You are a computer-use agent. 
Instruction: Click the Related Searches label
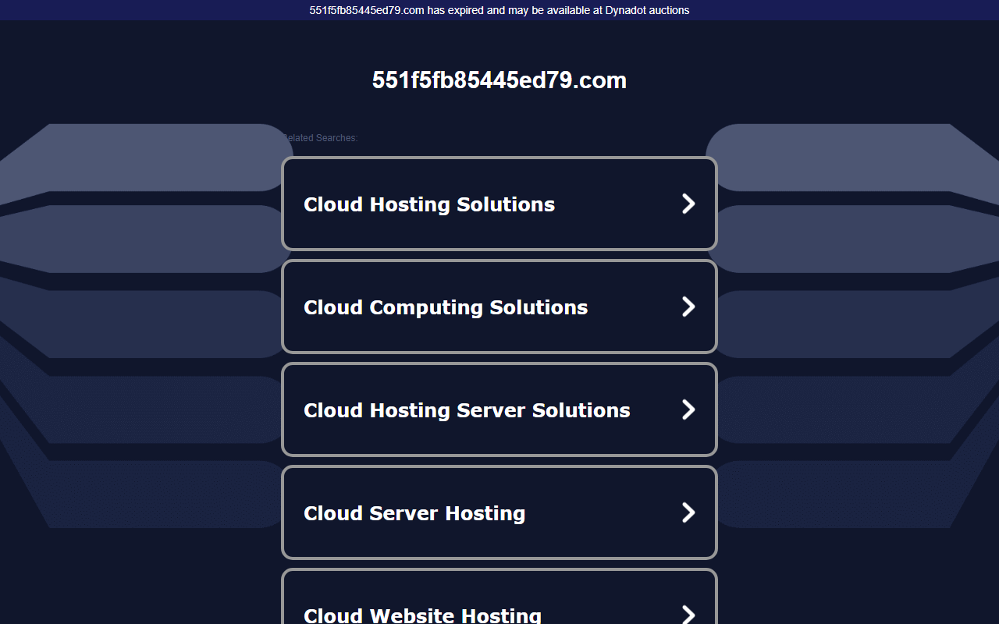click(319, 138)
